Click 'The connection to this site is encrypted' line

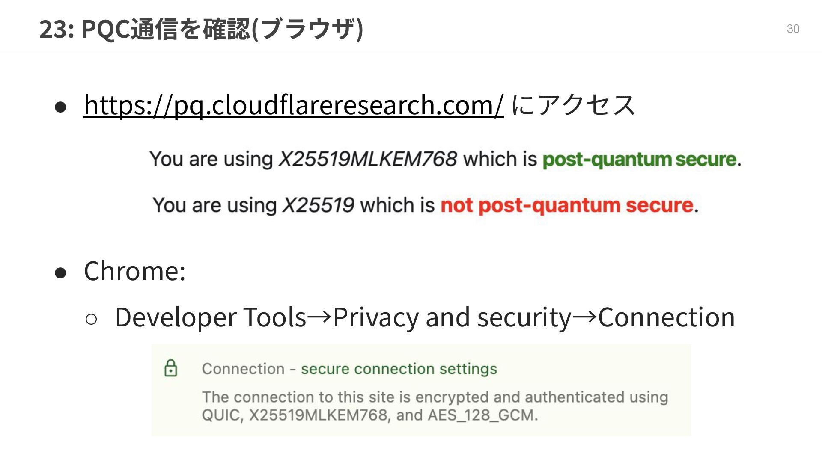pos(435,397)
